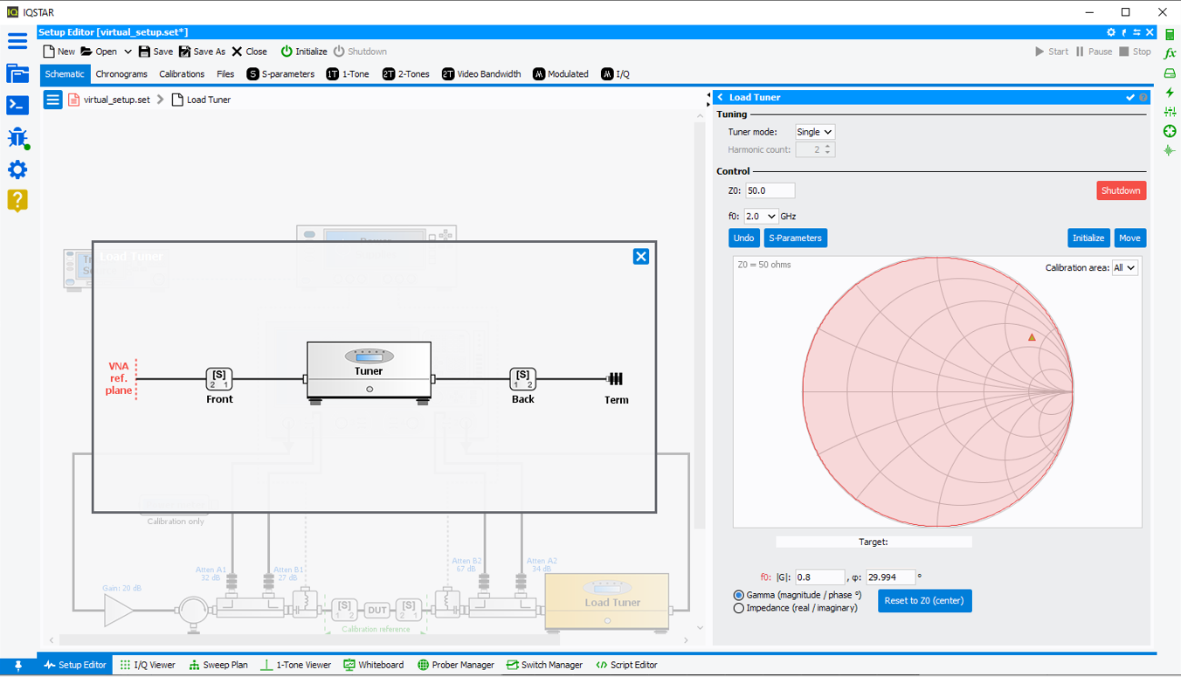Open the 1-Tone tab
The width and height of the screenshot is (1181, 677).
click(347, 74)
